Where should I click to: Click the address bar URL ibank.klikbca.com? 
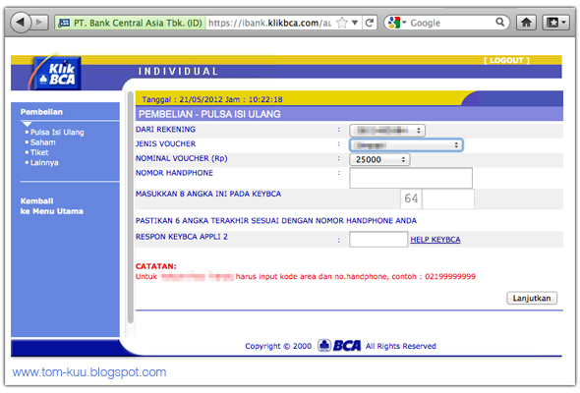(269, 23)
